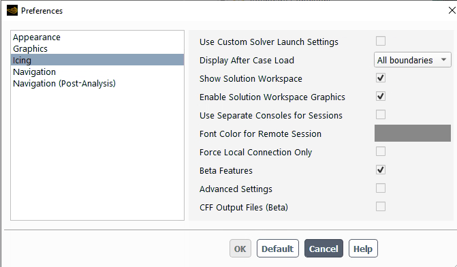The height and width of the screenshot is (267, 457).
Task: Cancel the Preferences dialog
Action: (324, 249)
